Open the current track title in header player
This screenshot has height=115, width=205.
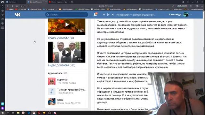point(135,15)
